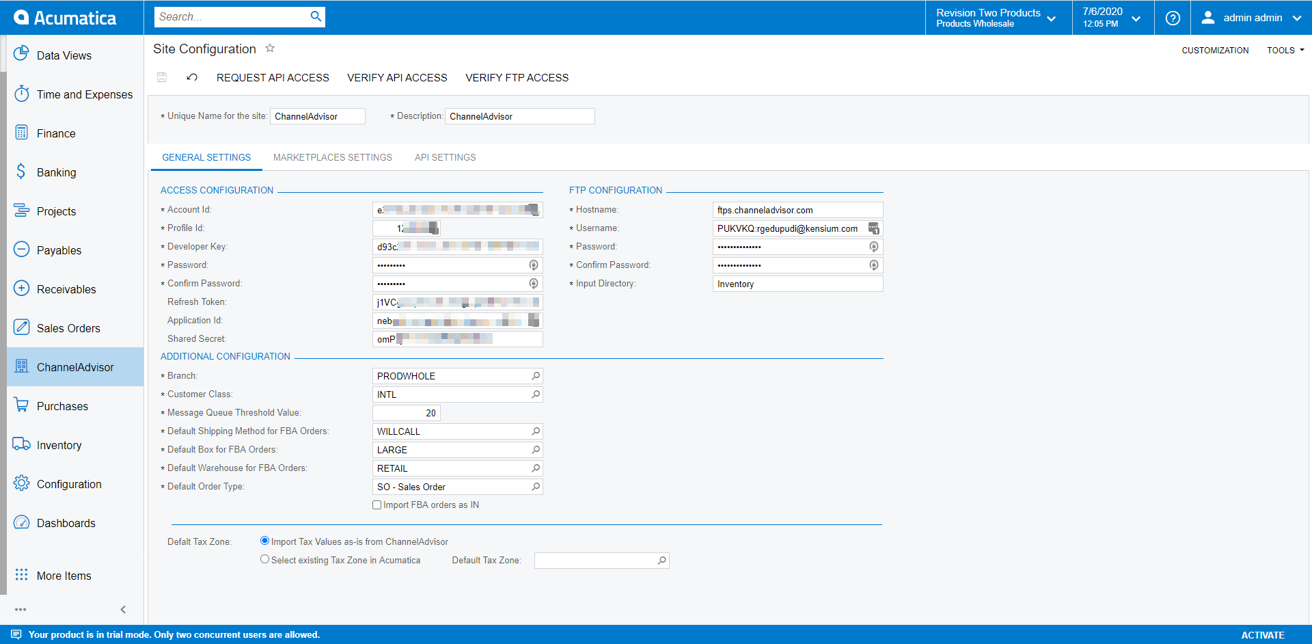
Task: Click the Acumatica logo
Action: [66, 18]
